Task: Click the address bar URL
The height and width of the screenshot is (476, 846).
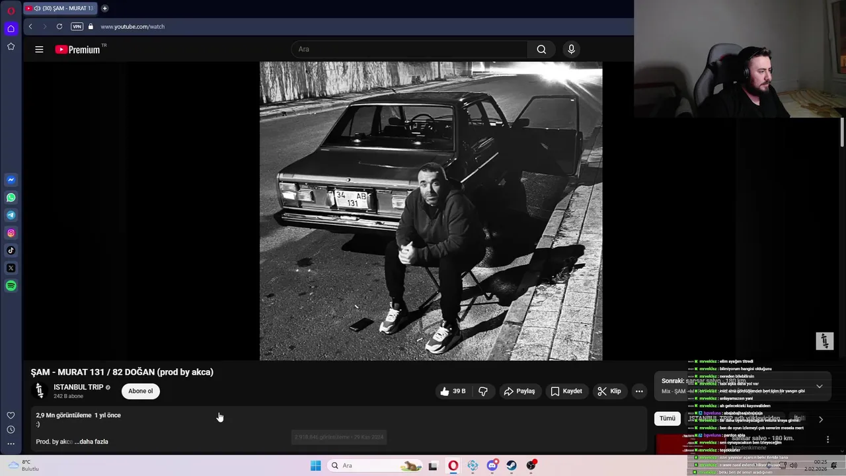Action: [132, 26]
